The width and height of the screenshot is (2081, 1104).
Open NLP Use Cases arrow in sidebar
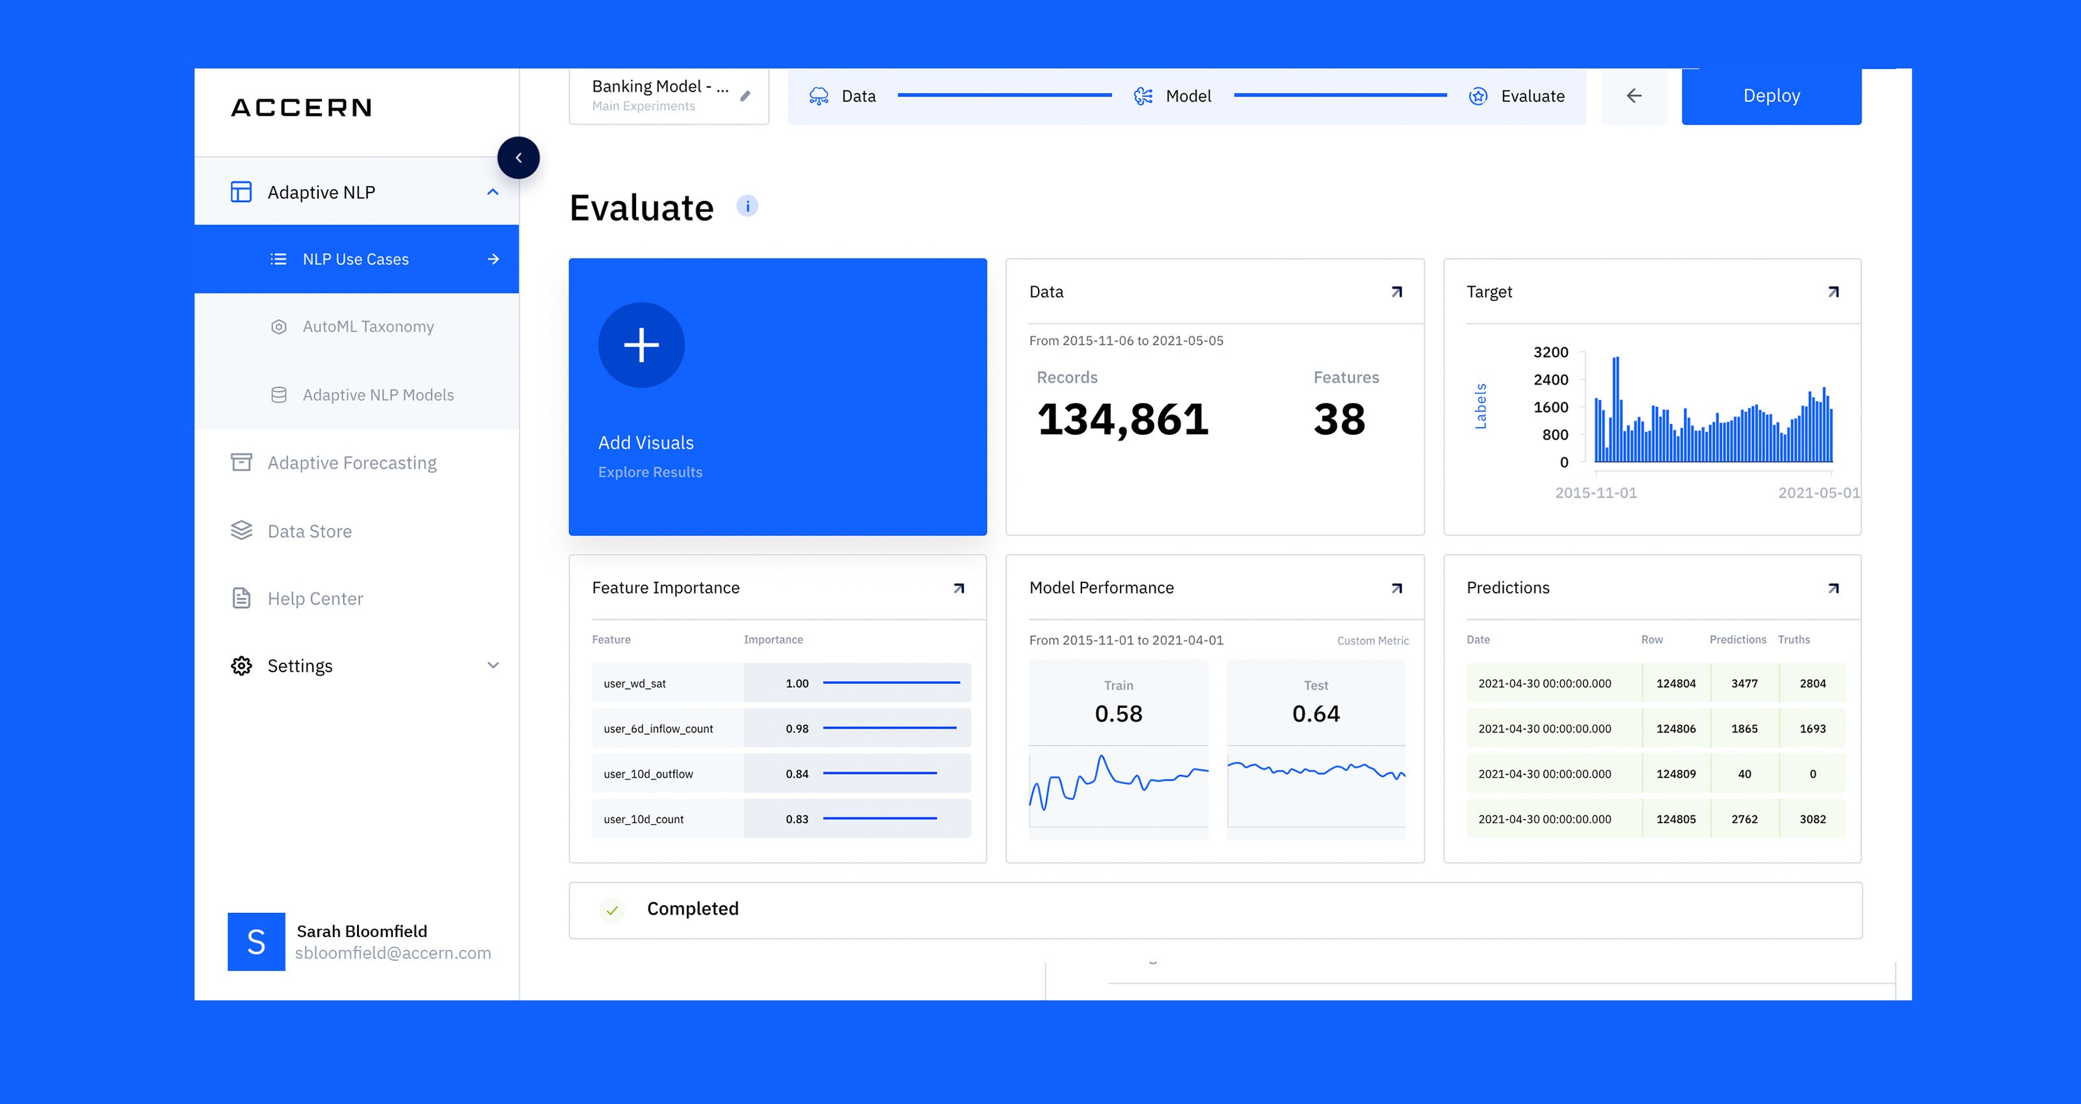tap(493, 259)
